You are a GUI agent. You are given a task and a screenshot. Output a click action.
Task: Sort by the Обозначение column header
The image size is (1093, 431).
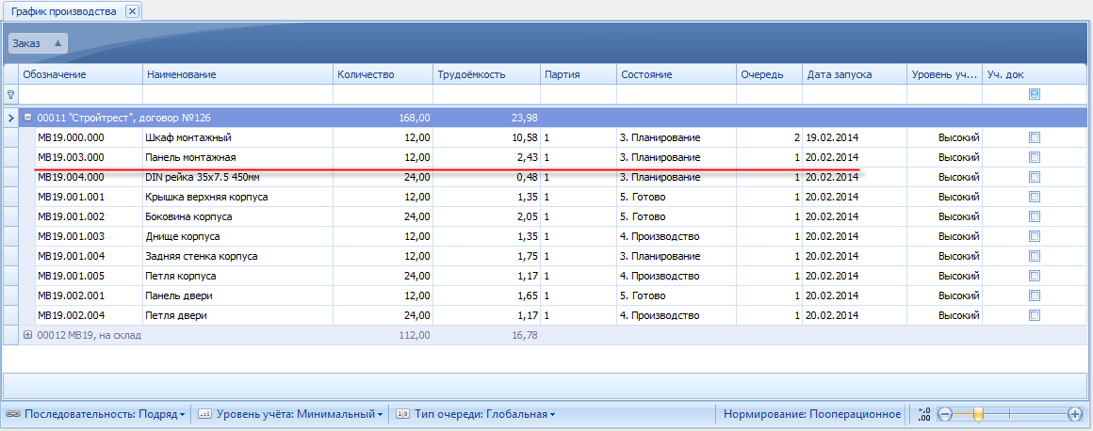pyautogui.click(x=81, y=74)
